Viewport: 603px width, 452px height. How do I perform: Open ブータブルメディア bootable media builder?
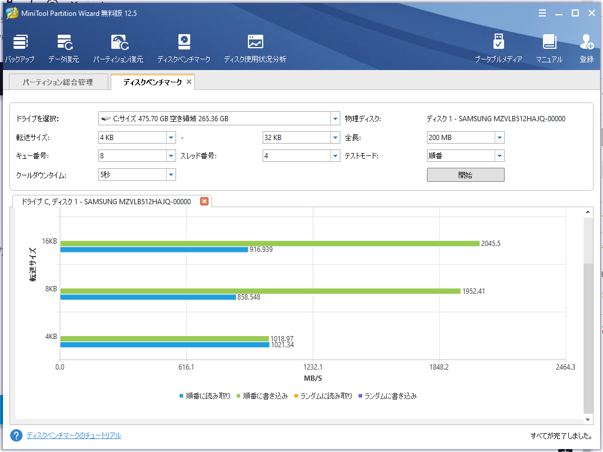(498, 48)
